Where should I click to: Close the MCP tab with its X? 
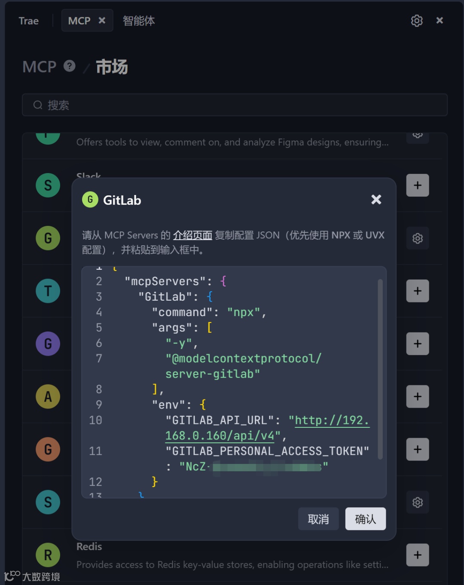(x=102, y=20)
